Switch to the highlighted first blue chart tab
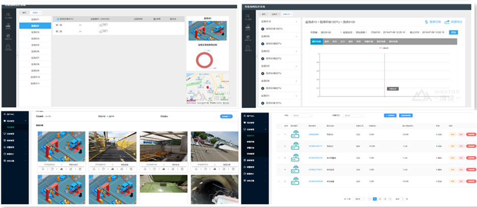This screenshot has width=477, height=208. coord(316,41)
